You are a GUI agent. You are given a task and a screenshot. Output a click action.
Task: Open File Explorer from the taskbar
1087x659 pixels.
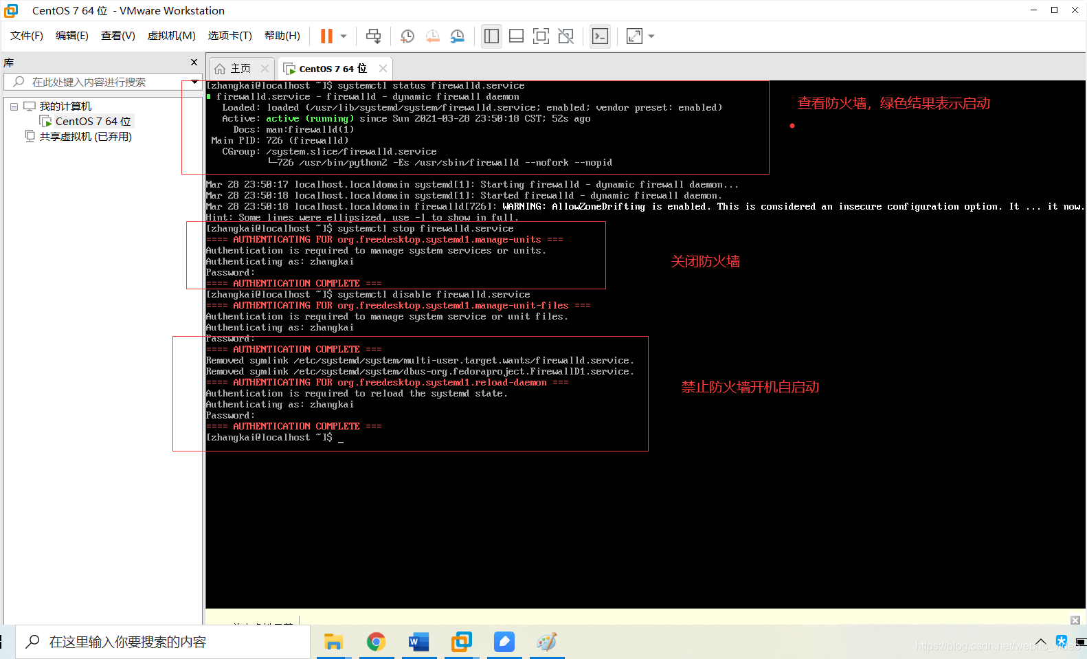click(333, 642)
